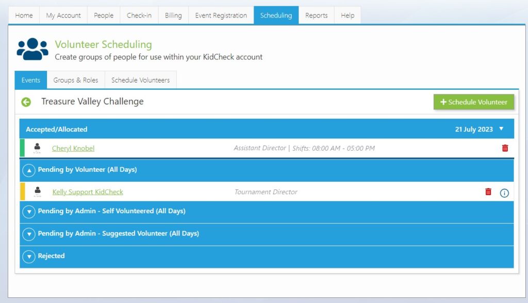Click the person icon beside Cheryl Knobel
528x303 pixels.
[x=38, y=148]
